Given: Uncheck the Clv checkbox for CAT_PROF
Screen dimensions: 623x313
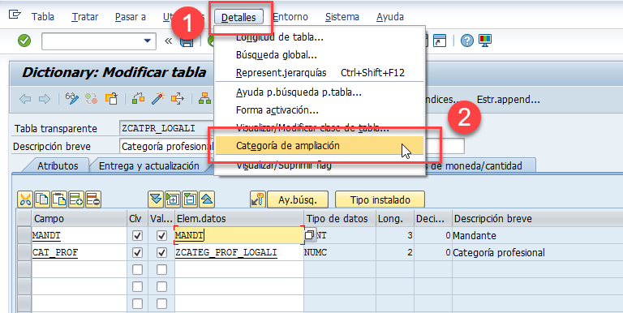Looking at the screenshot, I should point(137,253).
